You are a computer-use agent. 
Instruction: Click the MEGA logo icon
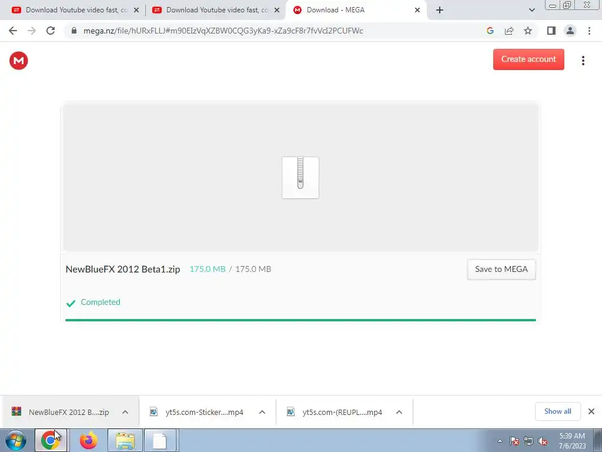[18, 61]
